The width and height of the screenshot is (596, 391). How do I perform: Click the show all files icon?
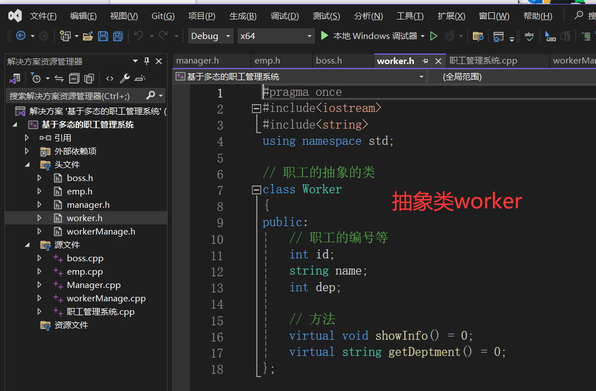pos(89,79)
